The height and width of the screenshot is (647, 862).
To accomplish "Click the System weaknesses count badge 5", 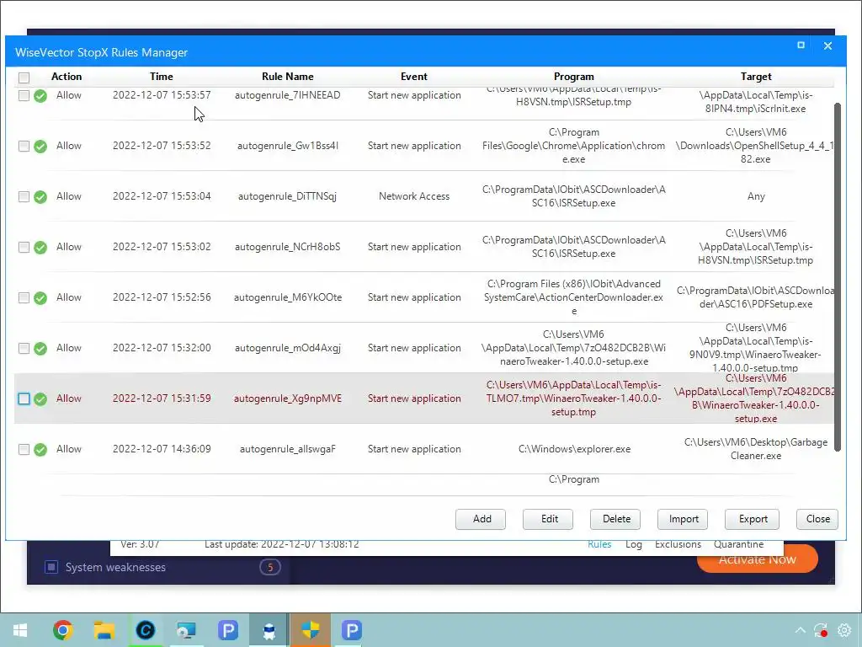I will click(x=270, y=567).
